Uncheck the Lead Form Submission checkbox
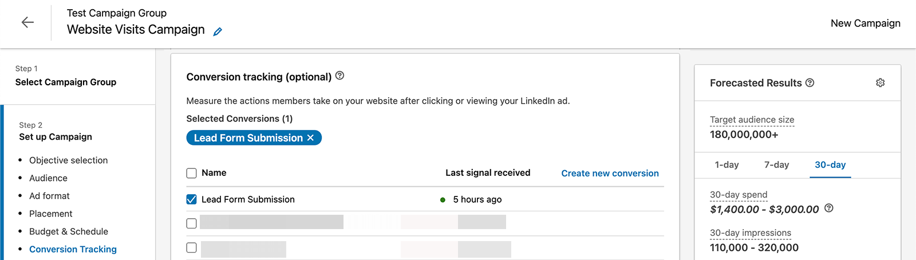This screenshot has height=260, width=916. 192,199
